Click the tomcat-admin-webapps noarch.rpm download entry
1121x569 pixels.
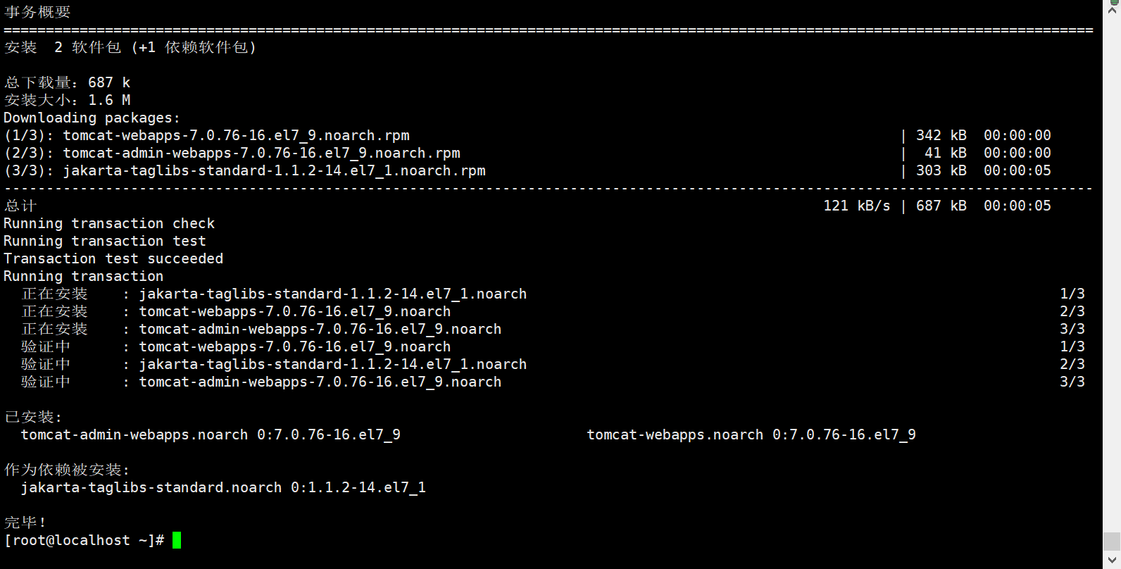261,153
